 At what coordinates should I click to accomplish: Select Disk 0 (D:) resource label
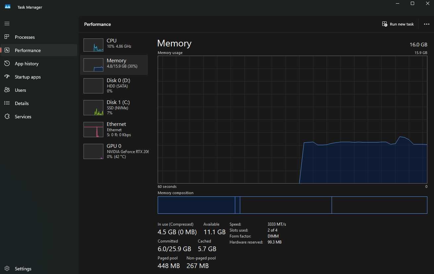tap(118, 81)
